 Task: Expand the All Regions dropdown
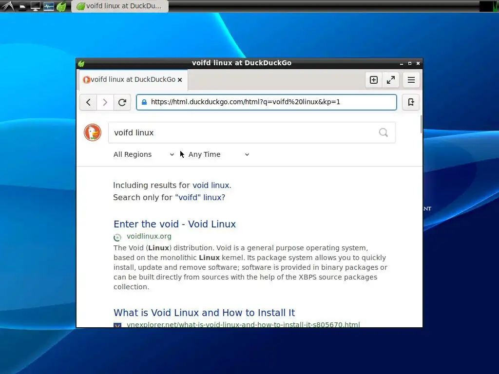coord(144,154)
